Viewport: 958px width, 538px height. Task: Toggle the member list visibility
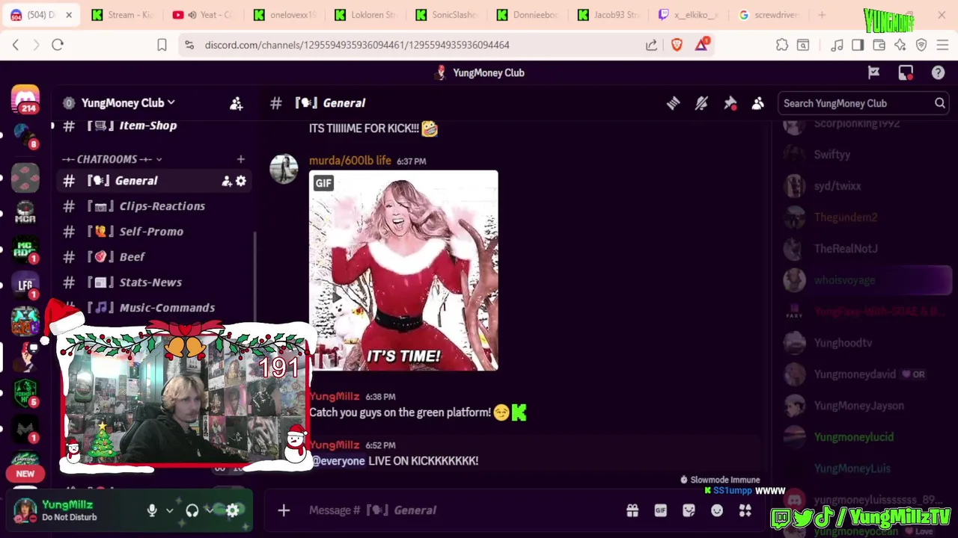pyautogui.click(x=758, y=104)
